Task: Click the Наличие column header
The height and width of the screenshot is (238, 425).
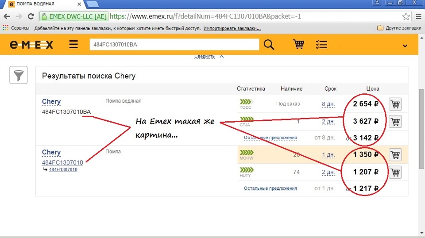Action: point(291,88)
